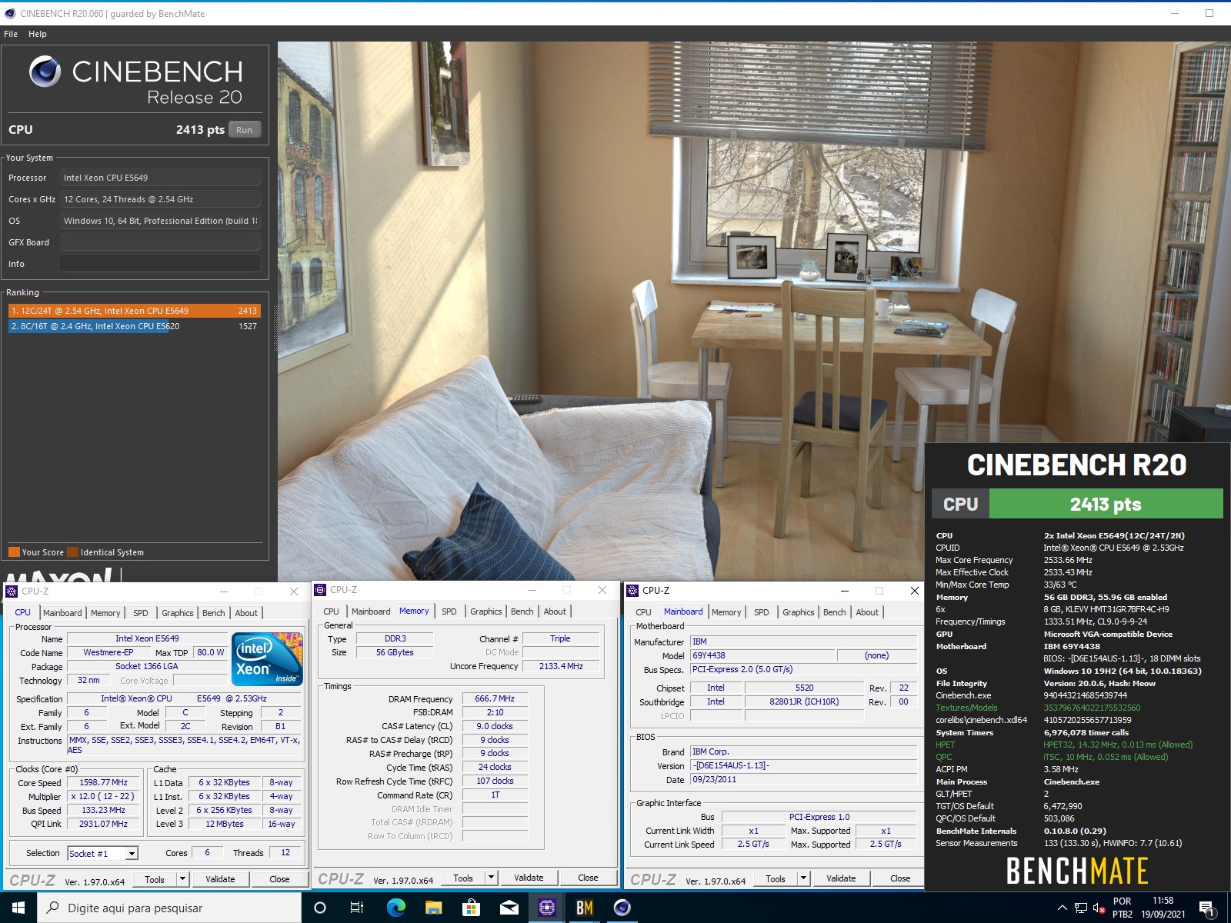Click Validate in middle CPU-Z window

(x=529, y=878)
